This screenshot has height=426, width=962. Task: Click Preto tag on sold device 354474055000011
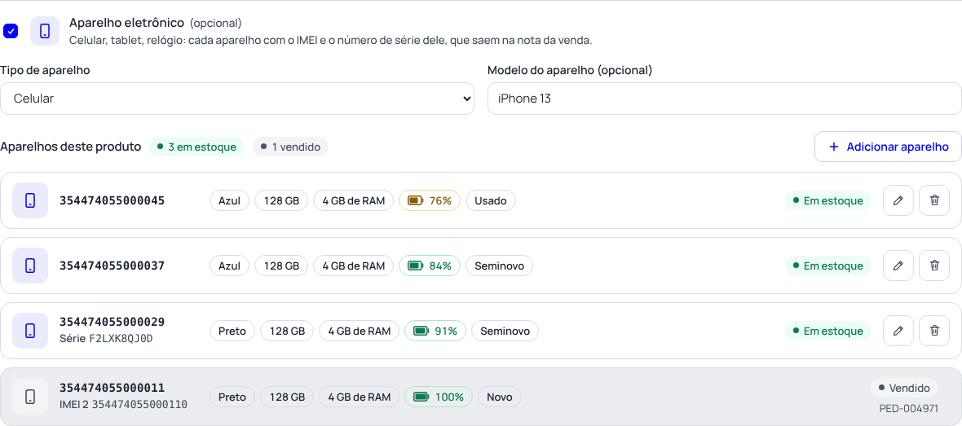coord(232,397)
